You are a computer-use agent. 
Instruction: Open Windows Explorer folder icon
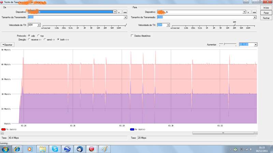(x=42, y=149)
